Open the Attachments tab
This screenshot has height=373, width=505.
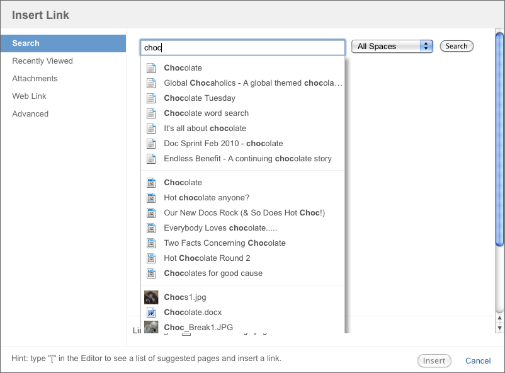tap(35, 79)
